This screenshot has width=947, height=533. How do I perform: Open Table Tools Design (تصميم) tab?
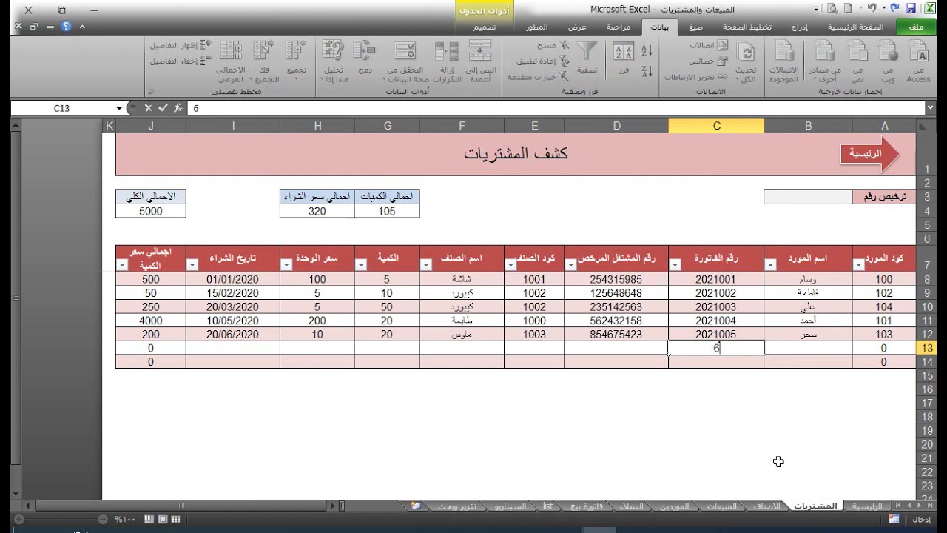coord(485,27)
